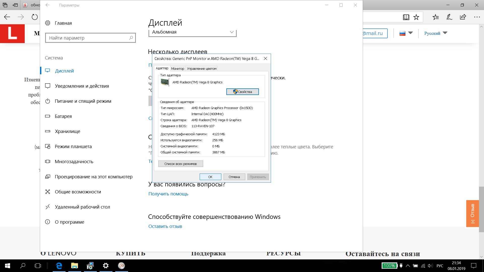Switch РУС input language indicator
Image resolution: width=484 pixels, height=272 pixels.
[x=440, y=266]
